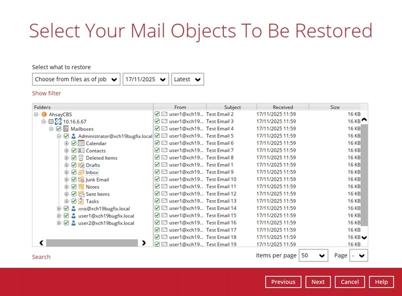Click the envelope icon for Test Email 14
The width and height of the screenshot is (402, 296).
pyautogui.click(x=164, y=208)
